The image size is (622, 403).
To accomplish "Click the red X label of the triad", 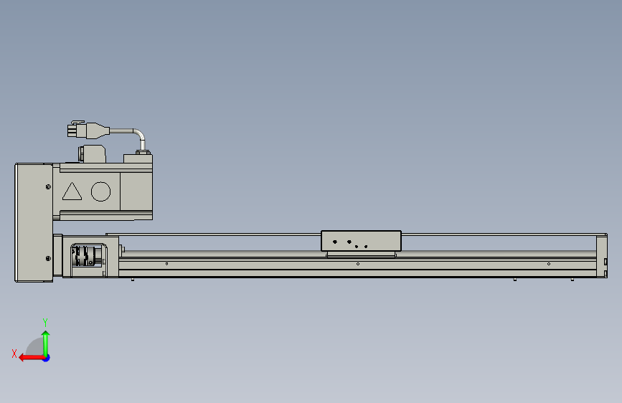I will pos(14,354).
